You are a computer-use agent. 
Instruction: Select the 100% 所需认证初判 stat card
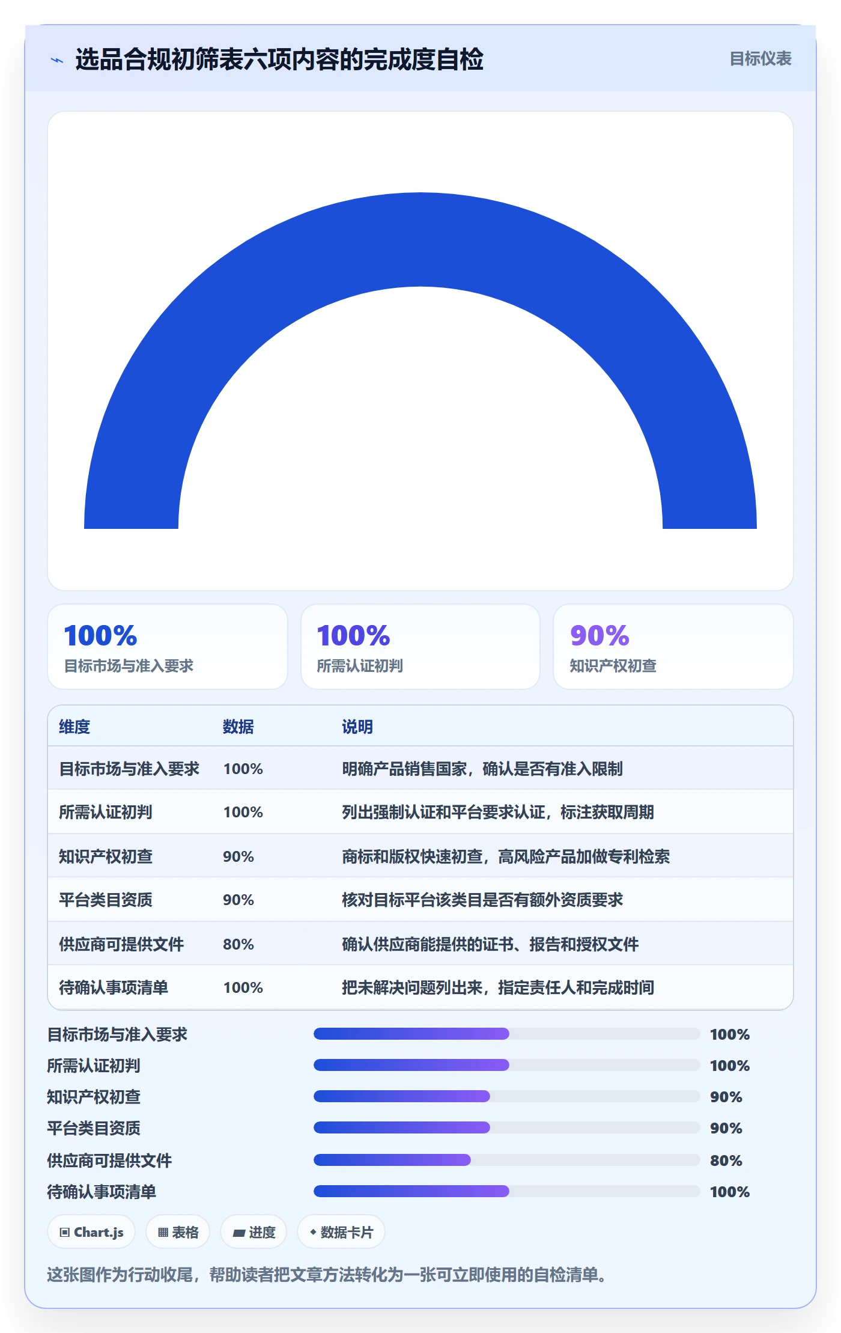tap(421, 647)
